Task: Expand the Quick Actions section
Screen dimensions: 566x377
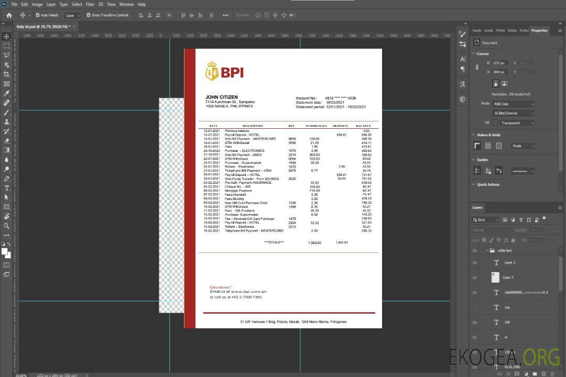Action: click(474, 184)
